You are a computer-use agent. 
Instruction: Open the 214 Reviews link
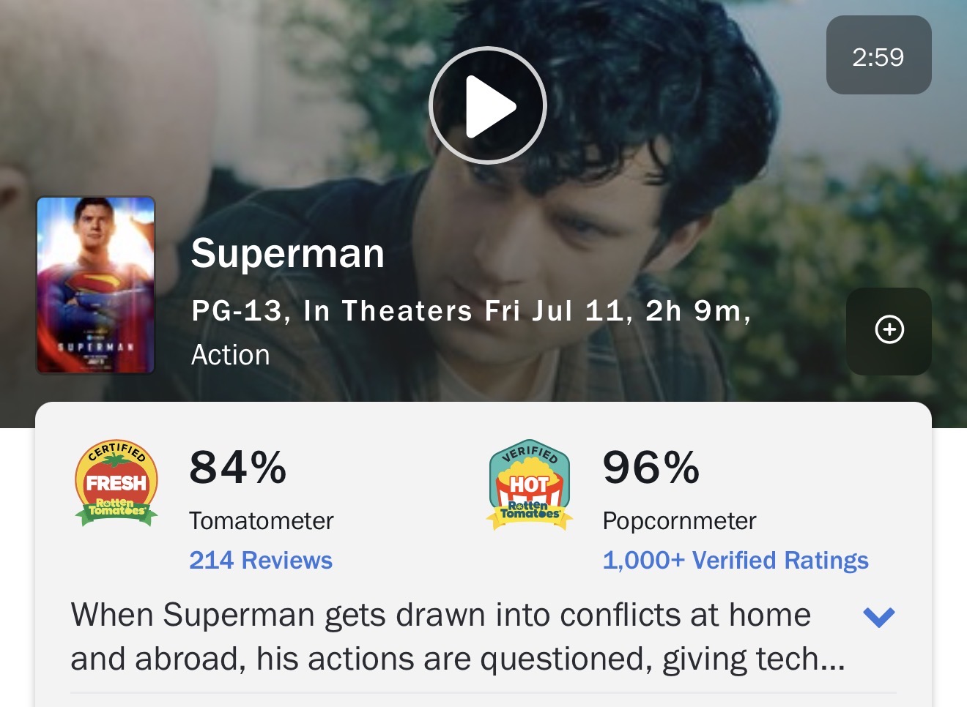261,561
